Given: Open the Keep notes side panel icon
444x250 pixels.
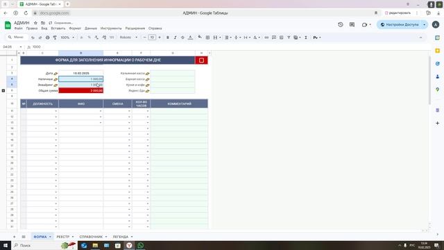Looking at the screenshot, I should click(438, 51).
